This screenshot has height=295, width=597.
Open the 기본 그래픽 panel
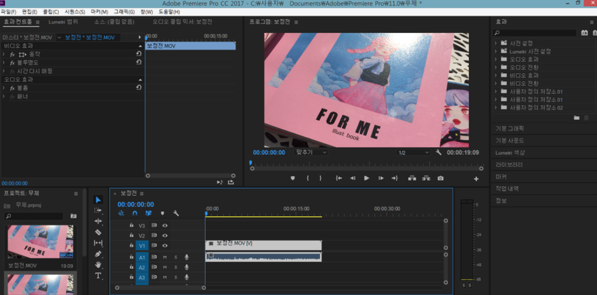[x=510, y=129]
